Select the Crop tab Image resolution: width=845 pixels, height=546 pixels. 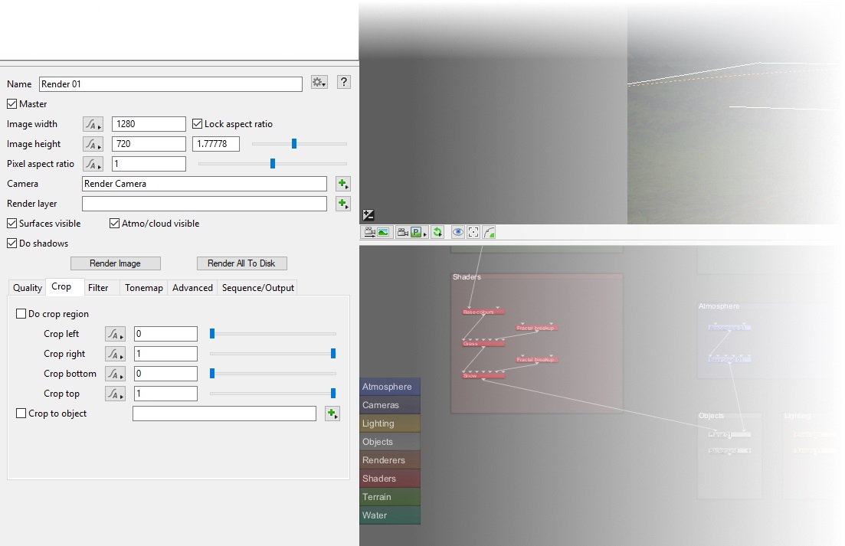click(61, 286)
